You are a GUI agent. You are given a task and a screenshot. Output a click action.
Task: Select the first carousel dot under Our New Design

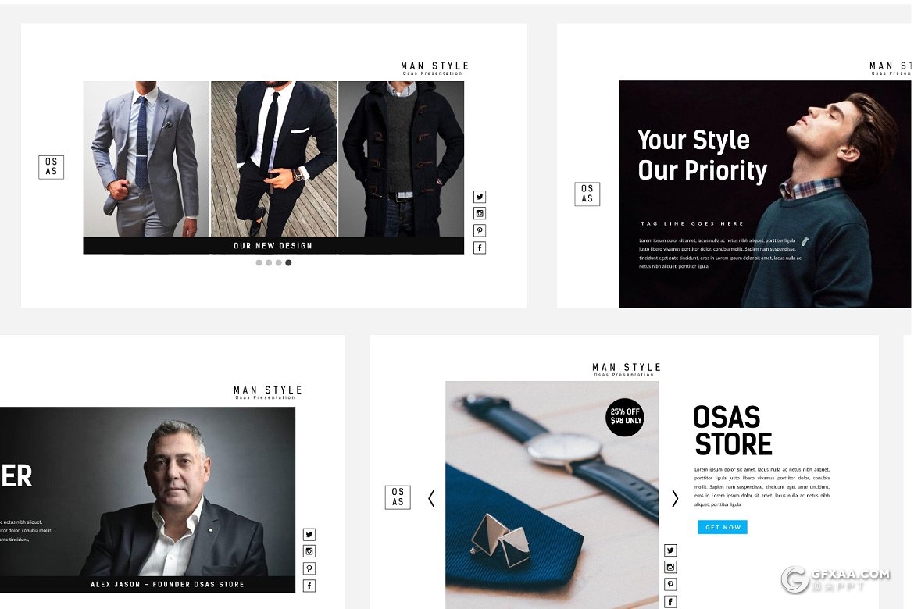tap(259, 263)
